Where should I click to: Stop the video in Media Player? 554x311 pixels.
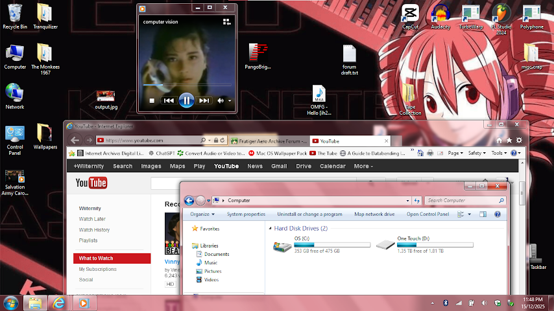tap(152, 100)
